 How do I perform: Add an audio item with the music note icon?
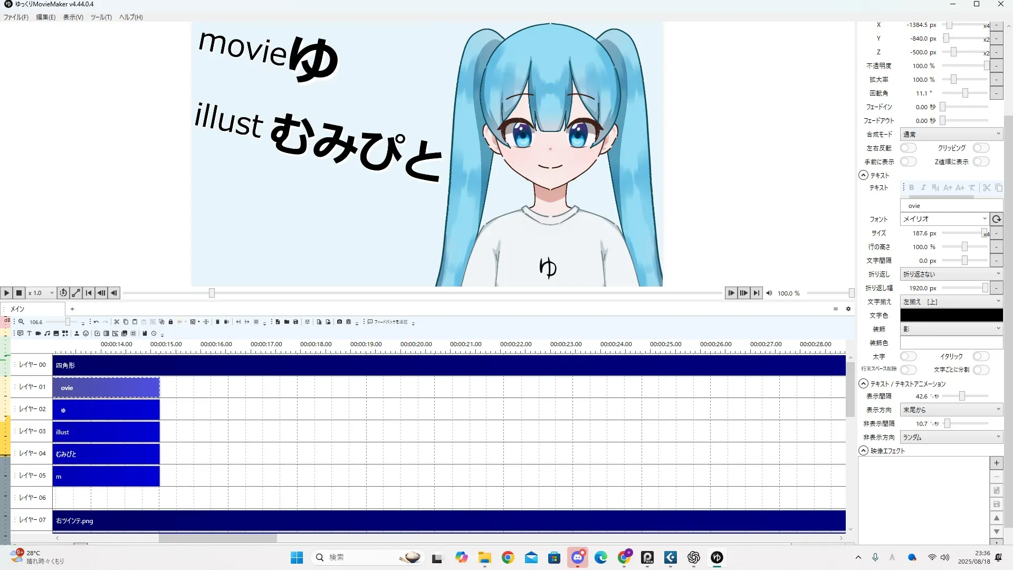(47, 334)
